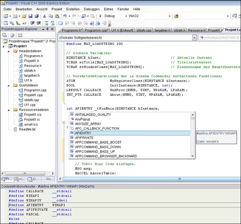Select ReadMe.txt in the explorer tree
The image size is (241, 224).
click(x=27, y=130)
